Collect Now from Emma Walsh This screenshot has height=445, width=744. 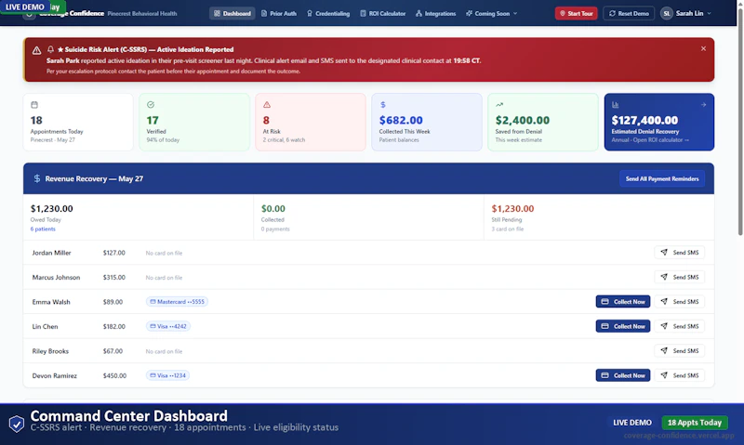coord(623,302)
